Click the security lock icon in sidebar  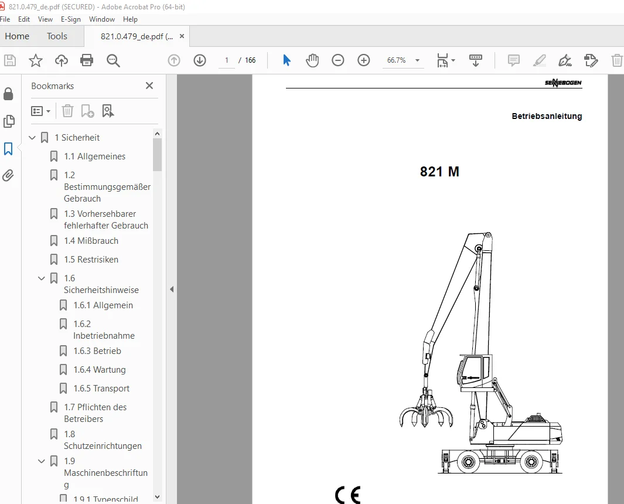point(8,94)
